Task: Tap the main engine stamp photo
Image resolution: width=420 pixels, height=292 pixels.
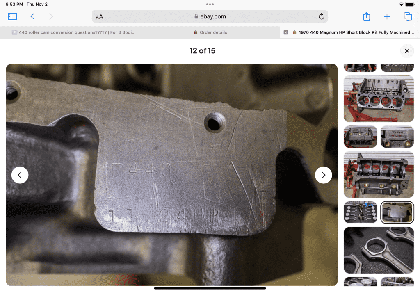Action: click(171, 175)
